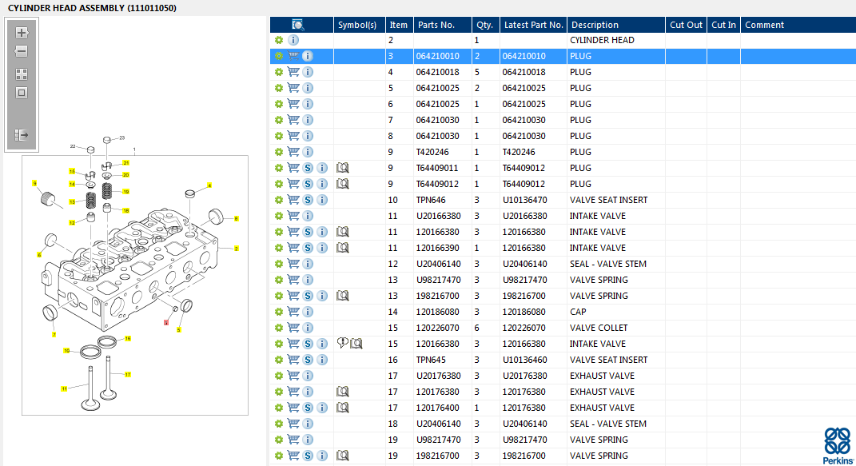This screenshot has height=466, width=856.
Task: Click the speech bubble symbol on item 15 row
Action: pos(342,343)
